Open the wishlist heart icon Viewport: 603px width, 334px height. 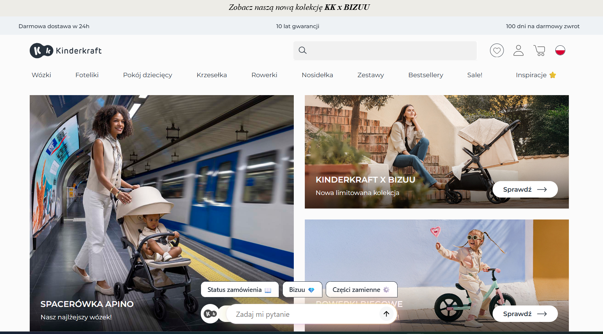pyautogui.click(x=497, y=50)
